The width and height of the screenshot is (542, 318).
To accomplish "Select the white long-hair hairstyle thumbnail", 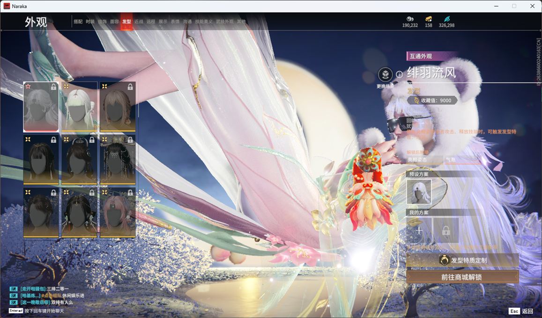I will click(x=79, y=107).
